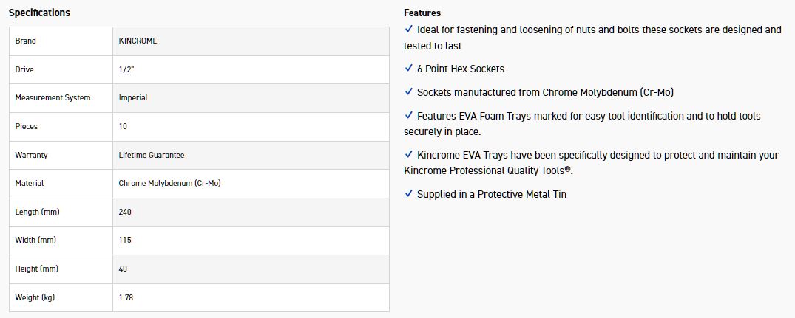Click the 1.78 weight value
The image size is (795, 318).
(x=126, y=297)
